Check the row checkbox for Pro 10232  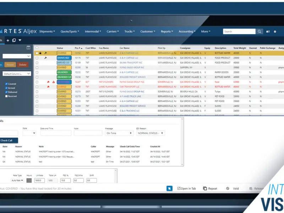coord(37,72)
